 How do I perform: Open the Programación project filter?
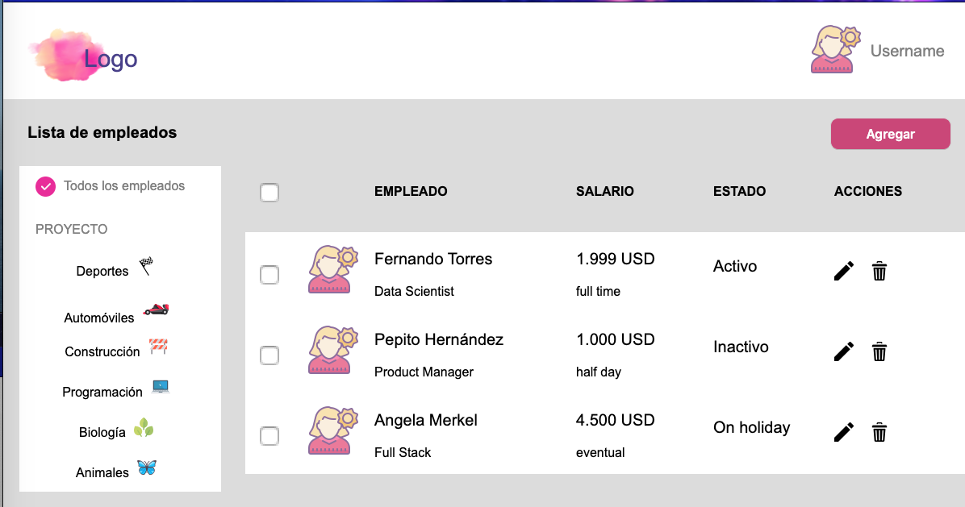click(x=102, y=392)
